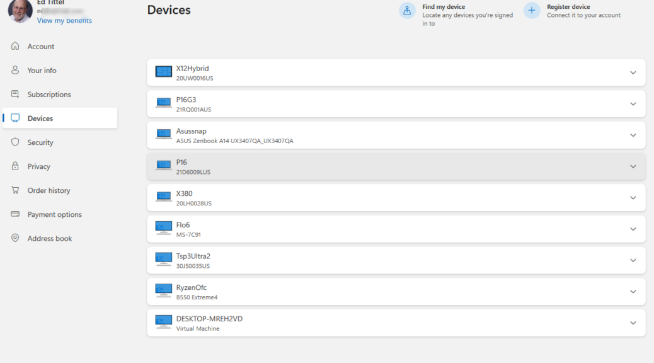The image size is (654, 363).
Task: Click the ASUS Zenbook A14 model text
Action: (234, 141)
